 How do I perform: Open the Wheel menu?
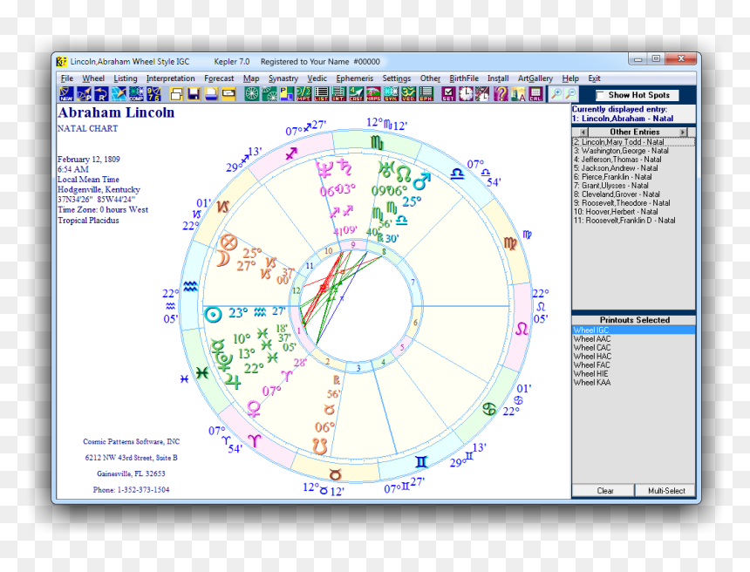[93, 78]
